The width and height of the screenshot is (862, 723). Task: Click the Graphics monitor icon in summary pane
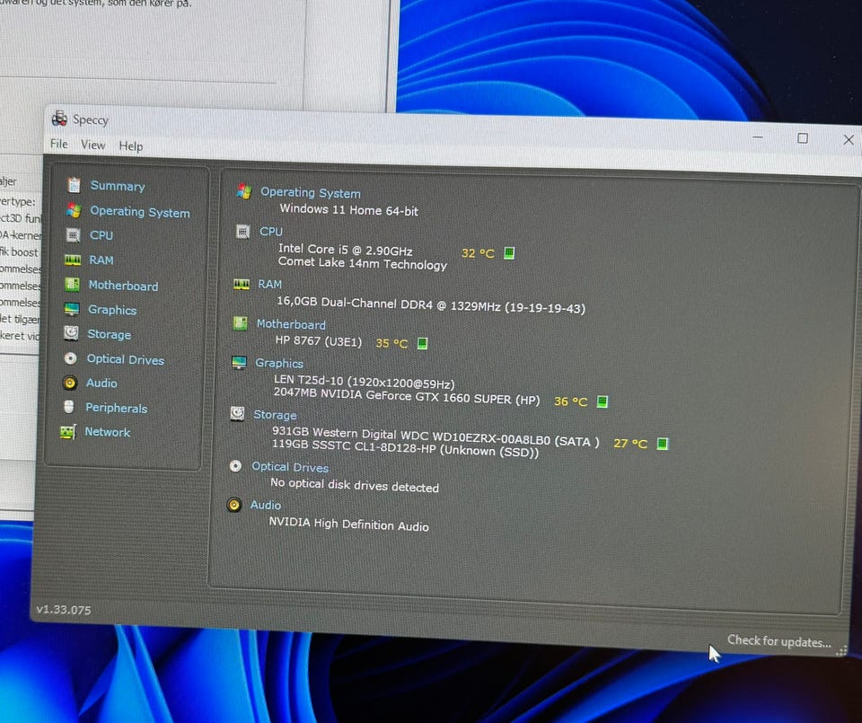239,362
